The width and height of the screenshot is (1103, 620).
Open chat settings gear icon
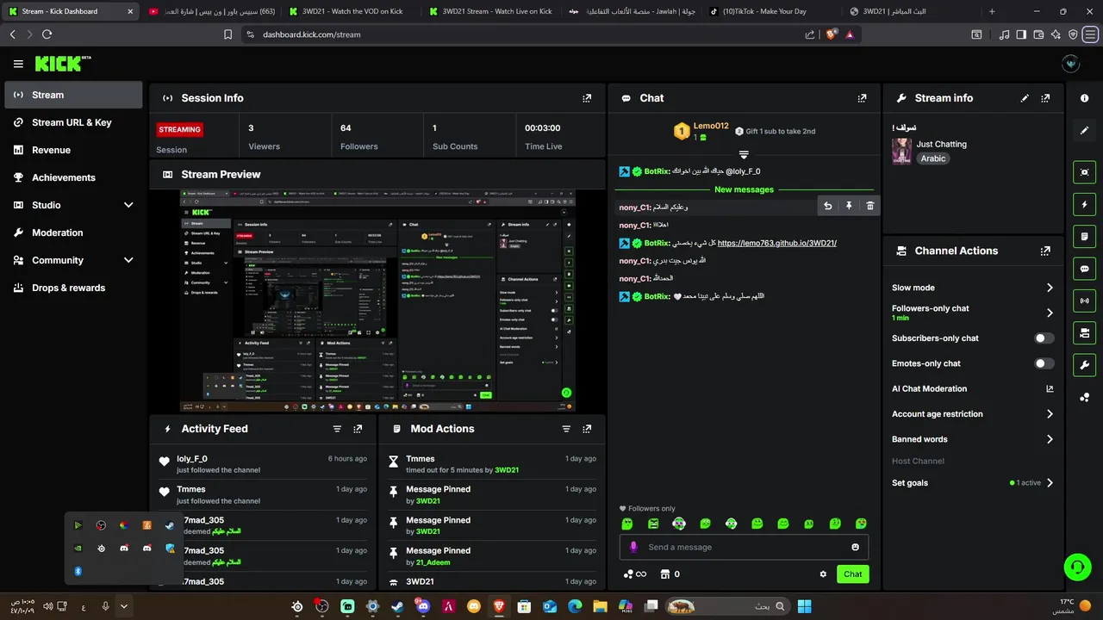pos(823,574)
